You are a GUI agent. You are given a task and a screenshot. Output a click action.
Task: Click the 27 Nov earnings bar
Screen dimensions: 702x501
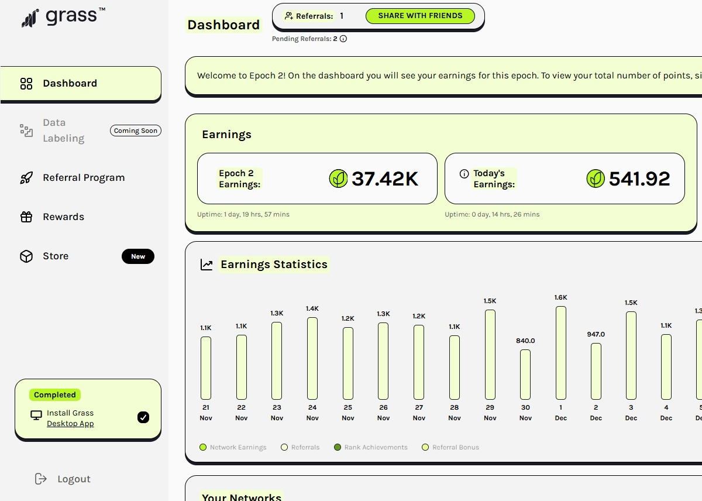419,362
